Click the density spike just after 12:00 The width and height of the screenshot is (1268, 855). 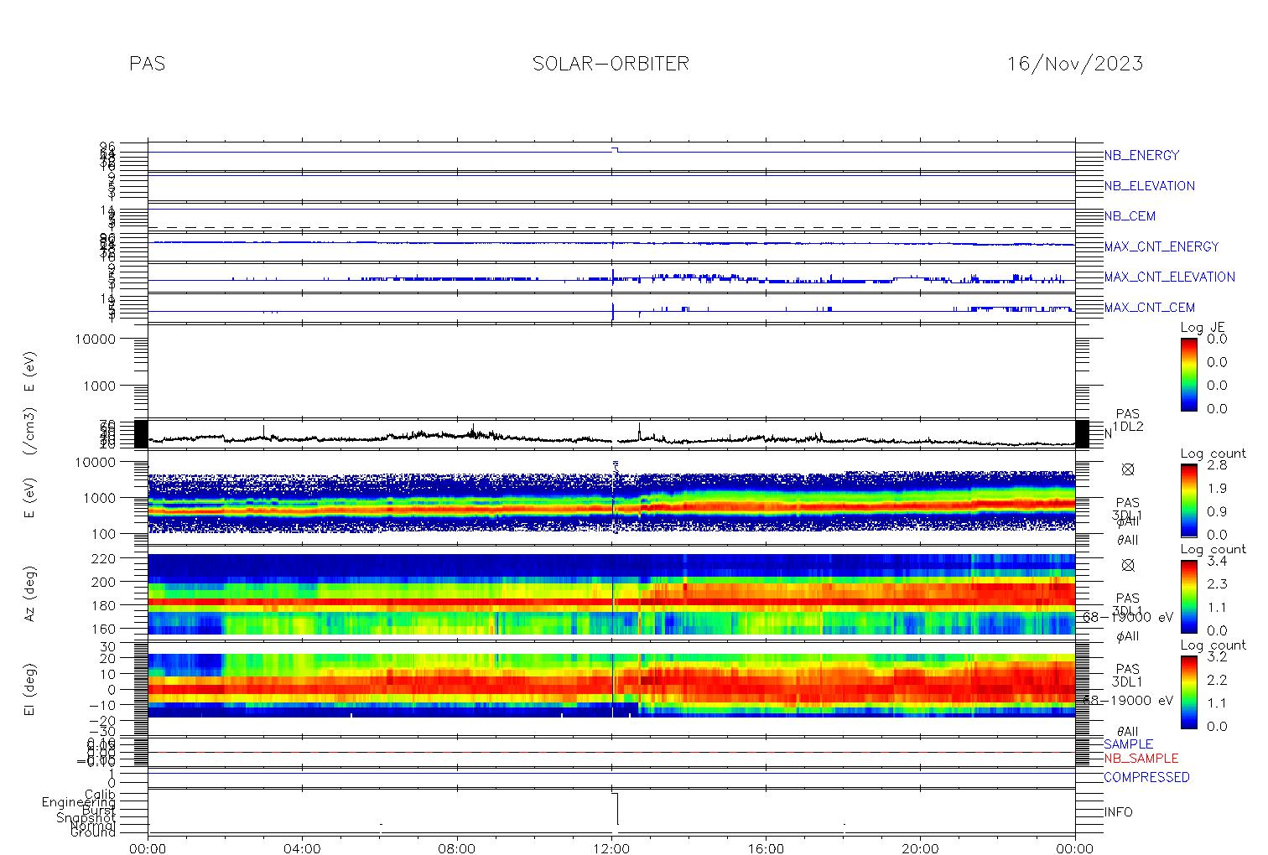[x=639, y=430]
